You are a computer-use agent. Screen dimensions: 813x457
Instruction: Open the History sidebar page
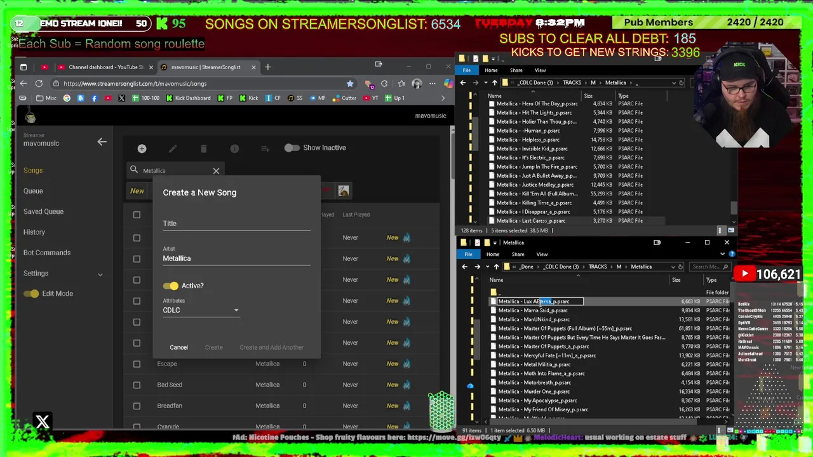click(x=34, y=232)
